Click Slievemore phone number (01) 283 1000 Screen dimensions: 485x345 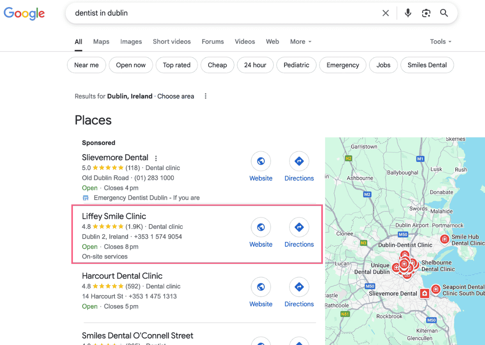click(154, 178)
